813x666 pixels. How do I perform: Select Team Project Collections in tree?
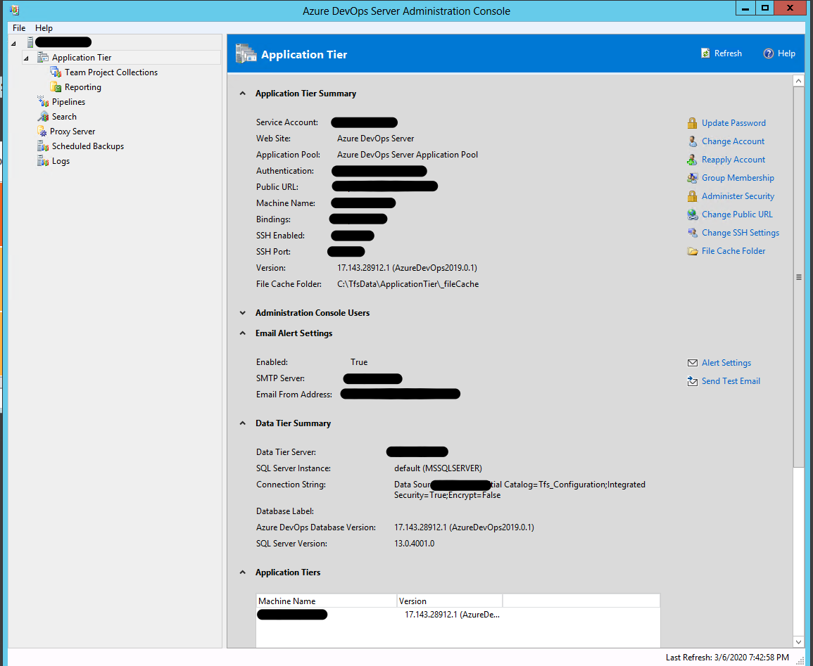coord(111,72)
